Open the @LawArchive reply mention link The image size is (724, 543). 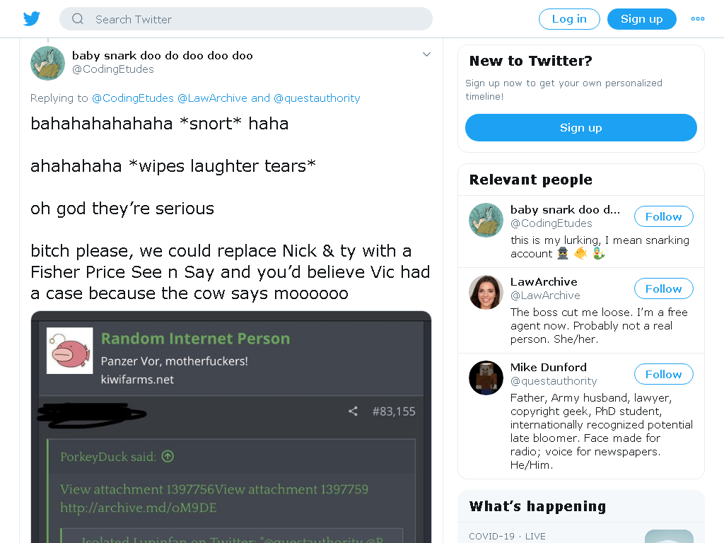coord(212,98)
